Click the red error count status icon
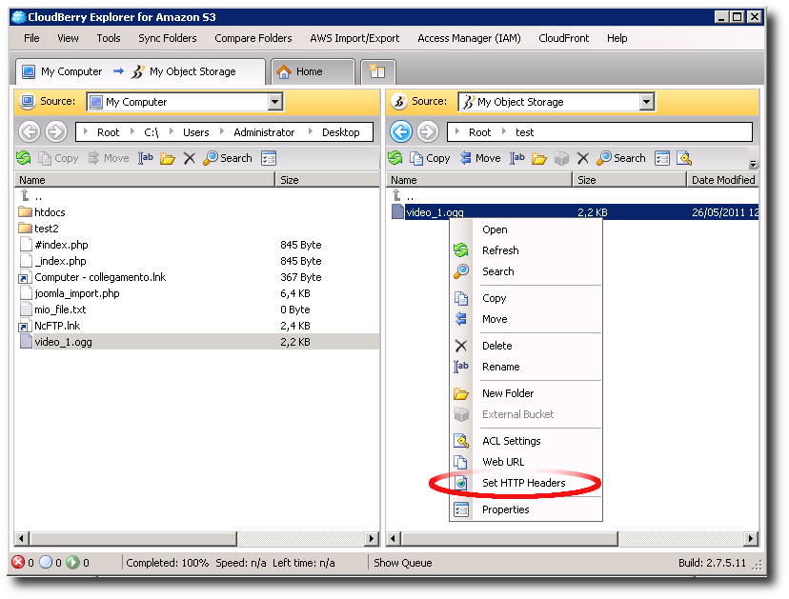The image size is (789, 599). point(17,562)
